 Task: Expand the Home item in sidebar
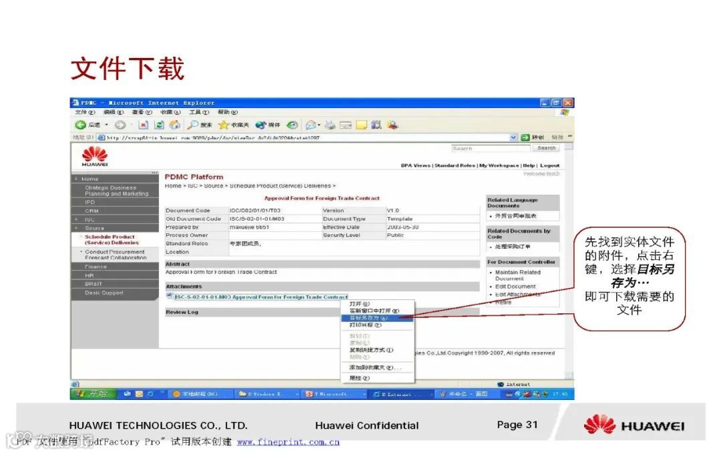coord(76,179)
